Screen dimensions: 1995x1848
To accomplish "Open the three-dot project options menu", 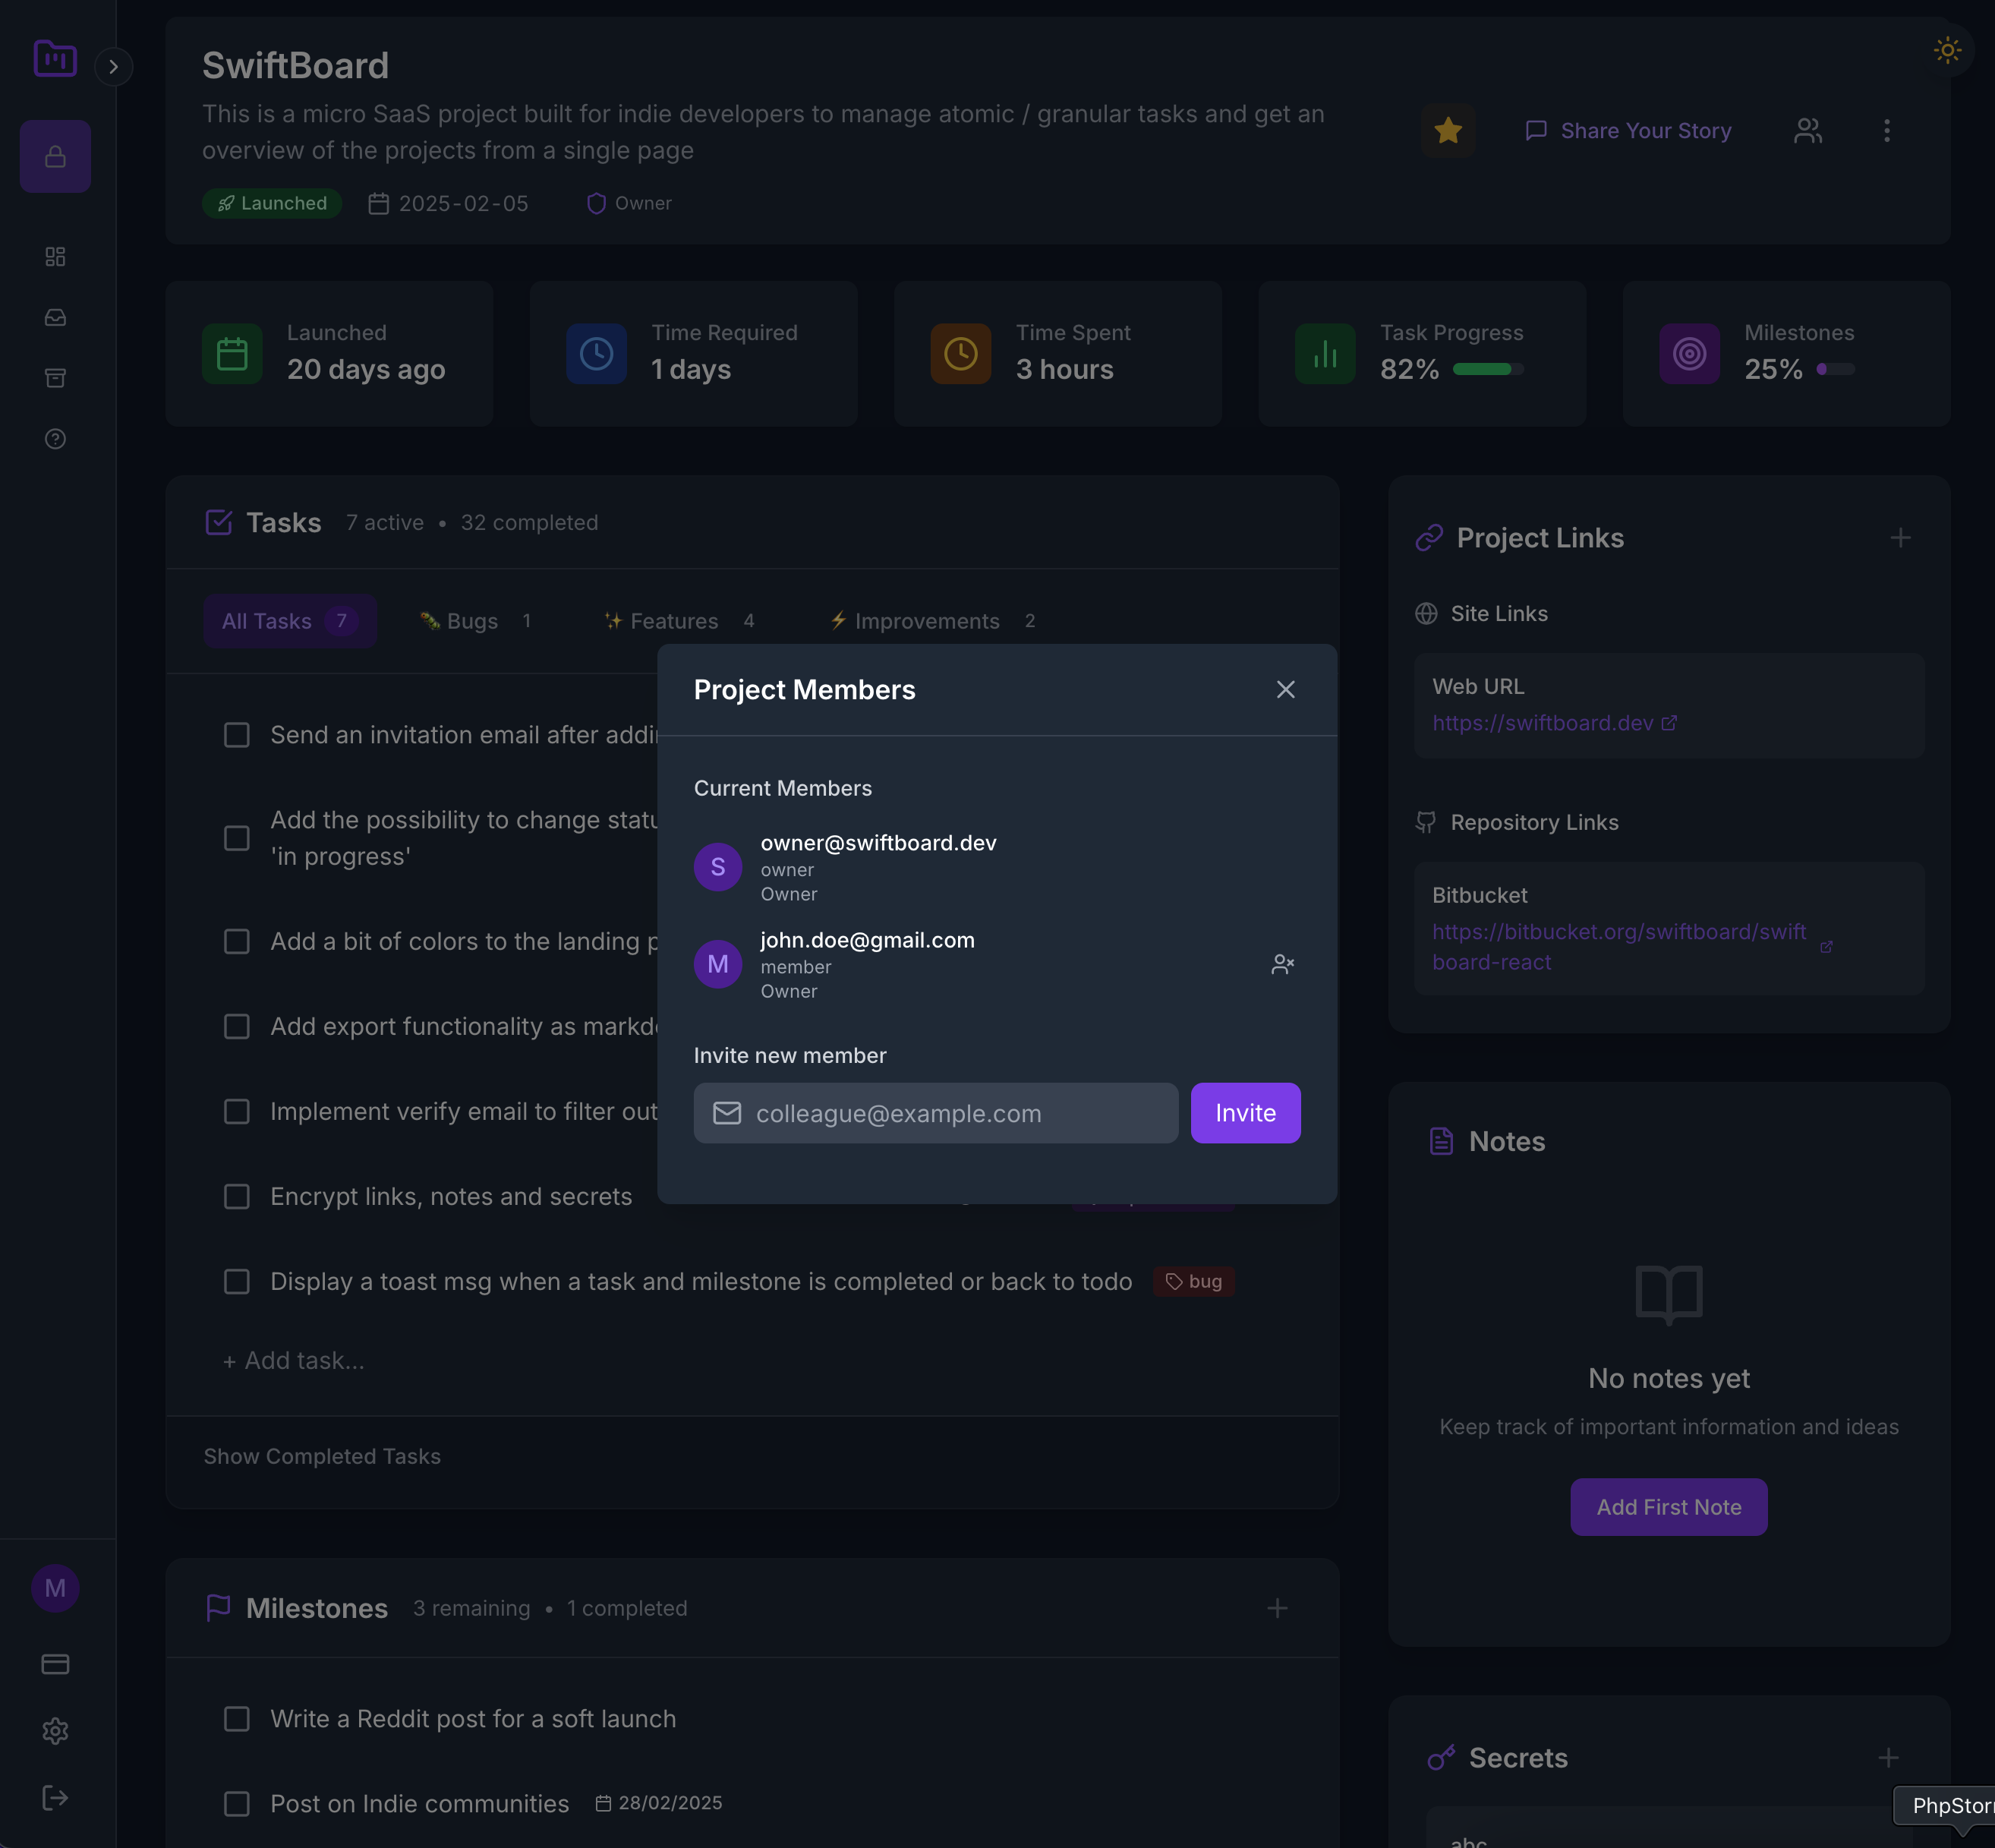I will click(1887, 131).
